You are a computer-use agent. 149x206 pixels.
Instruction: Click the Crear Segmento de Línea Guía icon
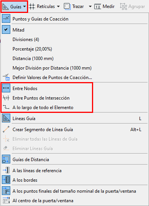(6, 129)
